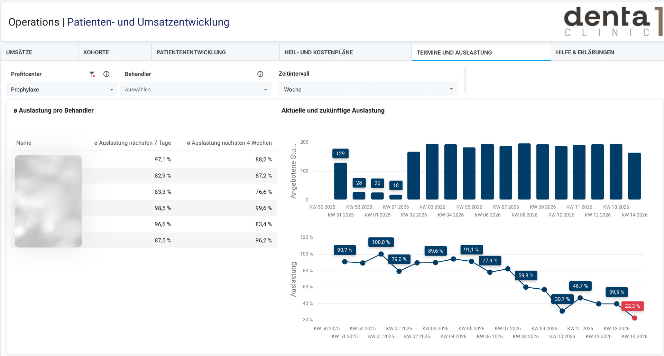Sort by the Name column header
The width and height of the screenshot is (664, 356).
click(24, 143)
